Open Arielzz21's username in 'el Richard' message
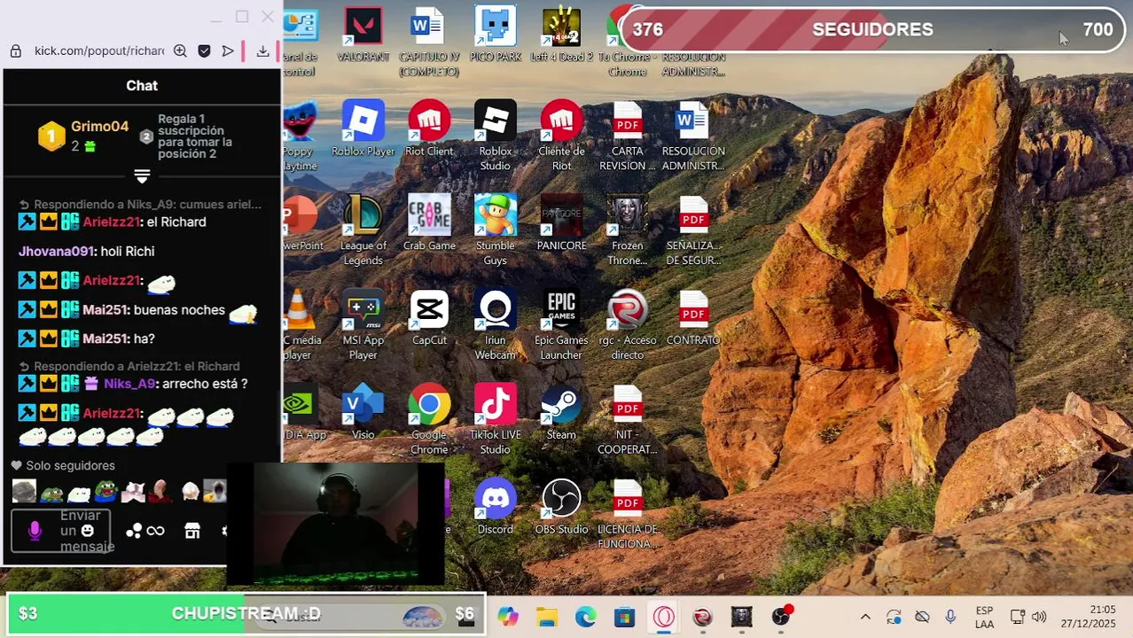The width and height of the screenshot is (1133, 638). 113,222
